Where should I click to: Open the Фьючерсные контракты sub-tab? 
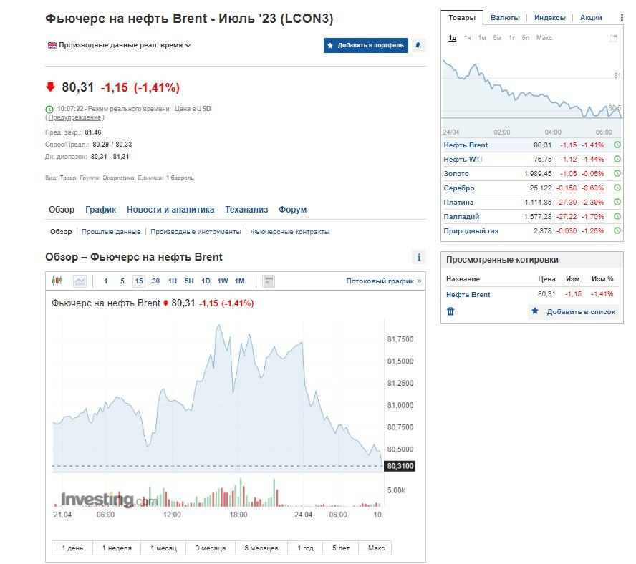click(x=290, y=231)
